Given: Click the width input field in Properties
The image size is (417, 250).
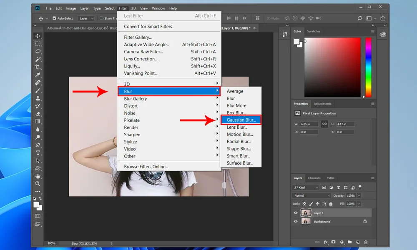Looking at the screenshot, I should point(310,124).
